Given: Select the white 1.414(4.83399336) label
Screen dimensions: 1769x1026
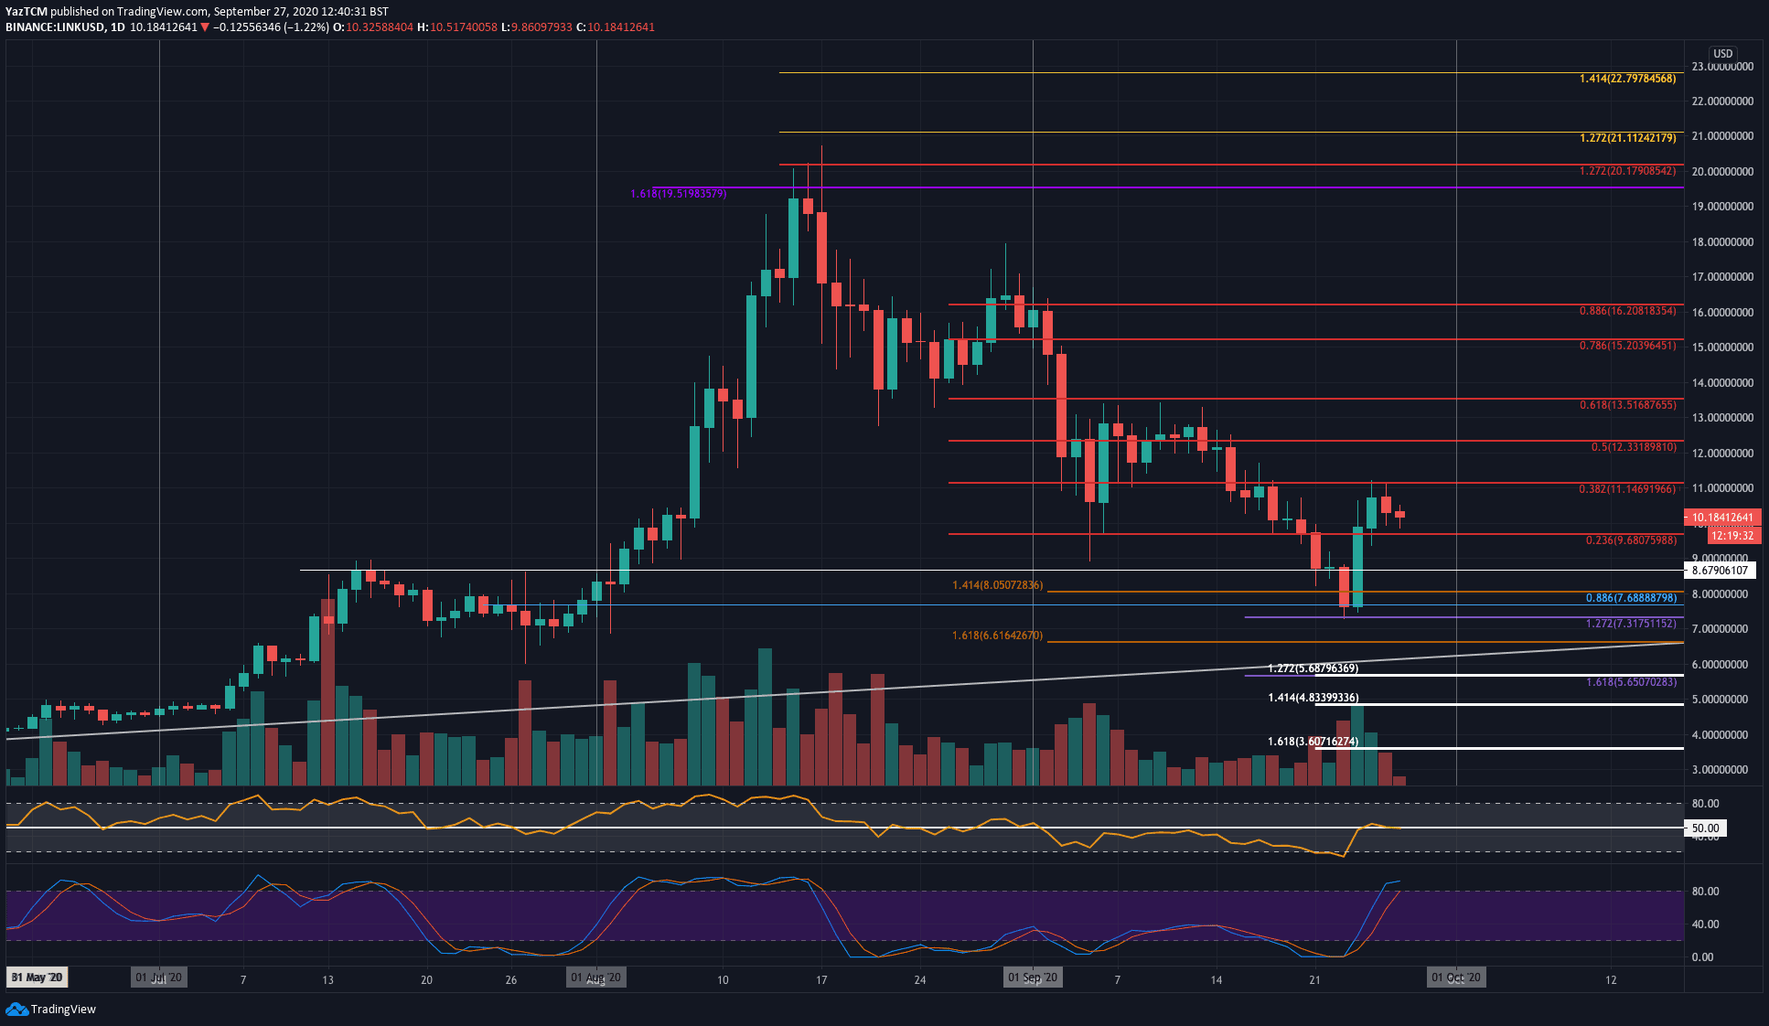Looking at the screenshot, I should point(1313,698).
